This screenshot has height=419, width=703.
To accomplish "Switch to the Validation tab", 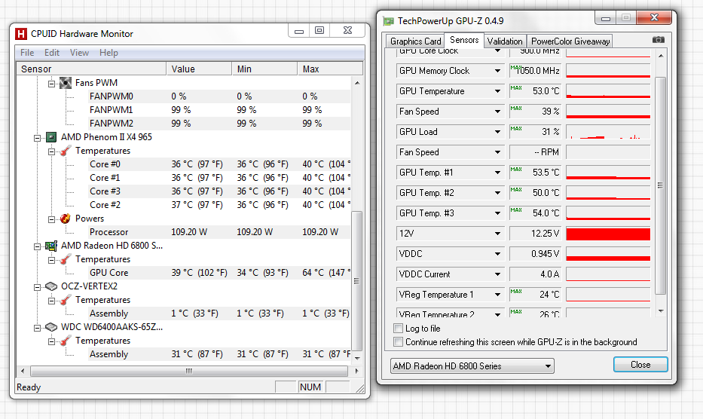I will (x=505, y=41).
